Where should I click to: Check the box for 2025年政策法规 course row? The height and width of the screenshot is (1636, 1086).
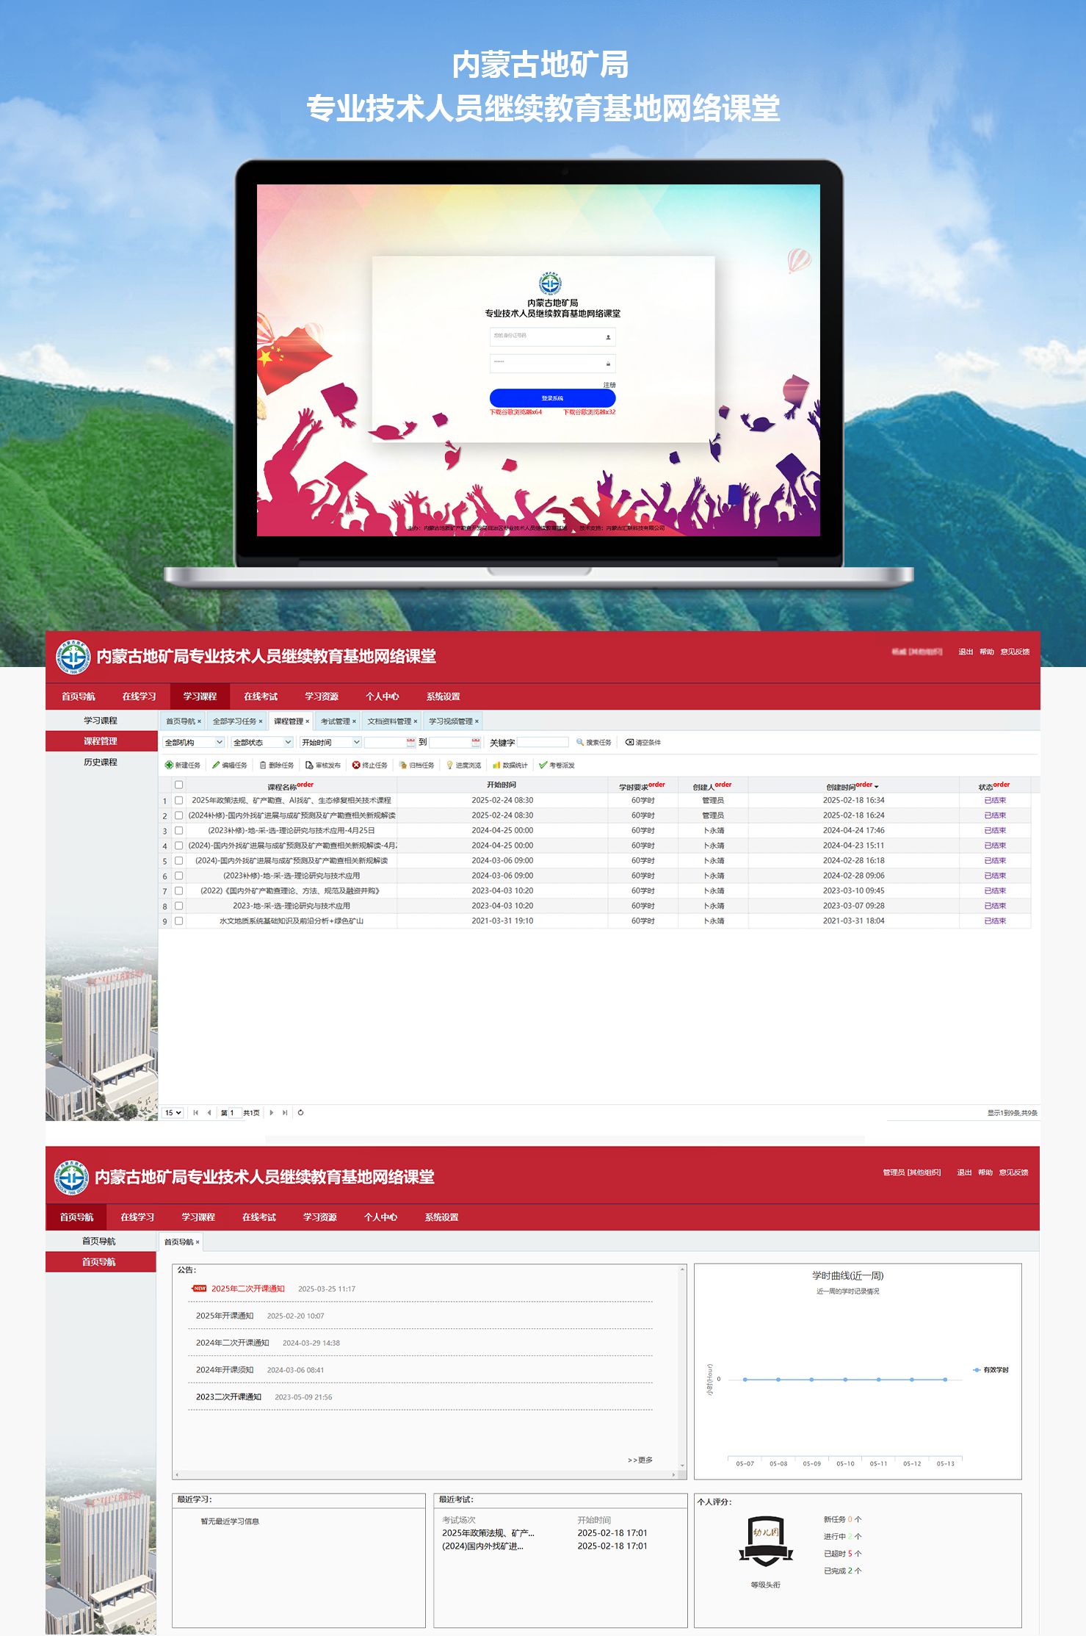point(178,800)
